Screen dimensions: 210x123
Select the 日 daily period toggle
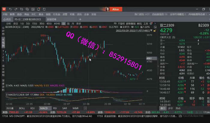point(63,23)
